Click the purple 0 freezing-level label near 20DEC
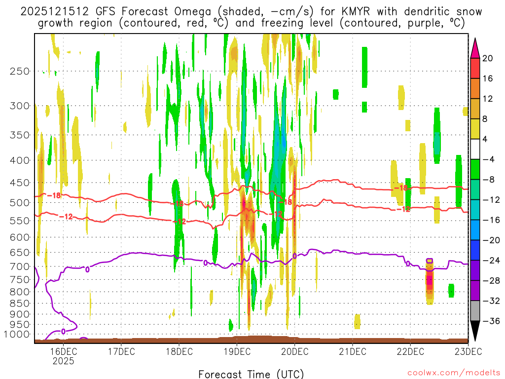 [x=295, y=256]
